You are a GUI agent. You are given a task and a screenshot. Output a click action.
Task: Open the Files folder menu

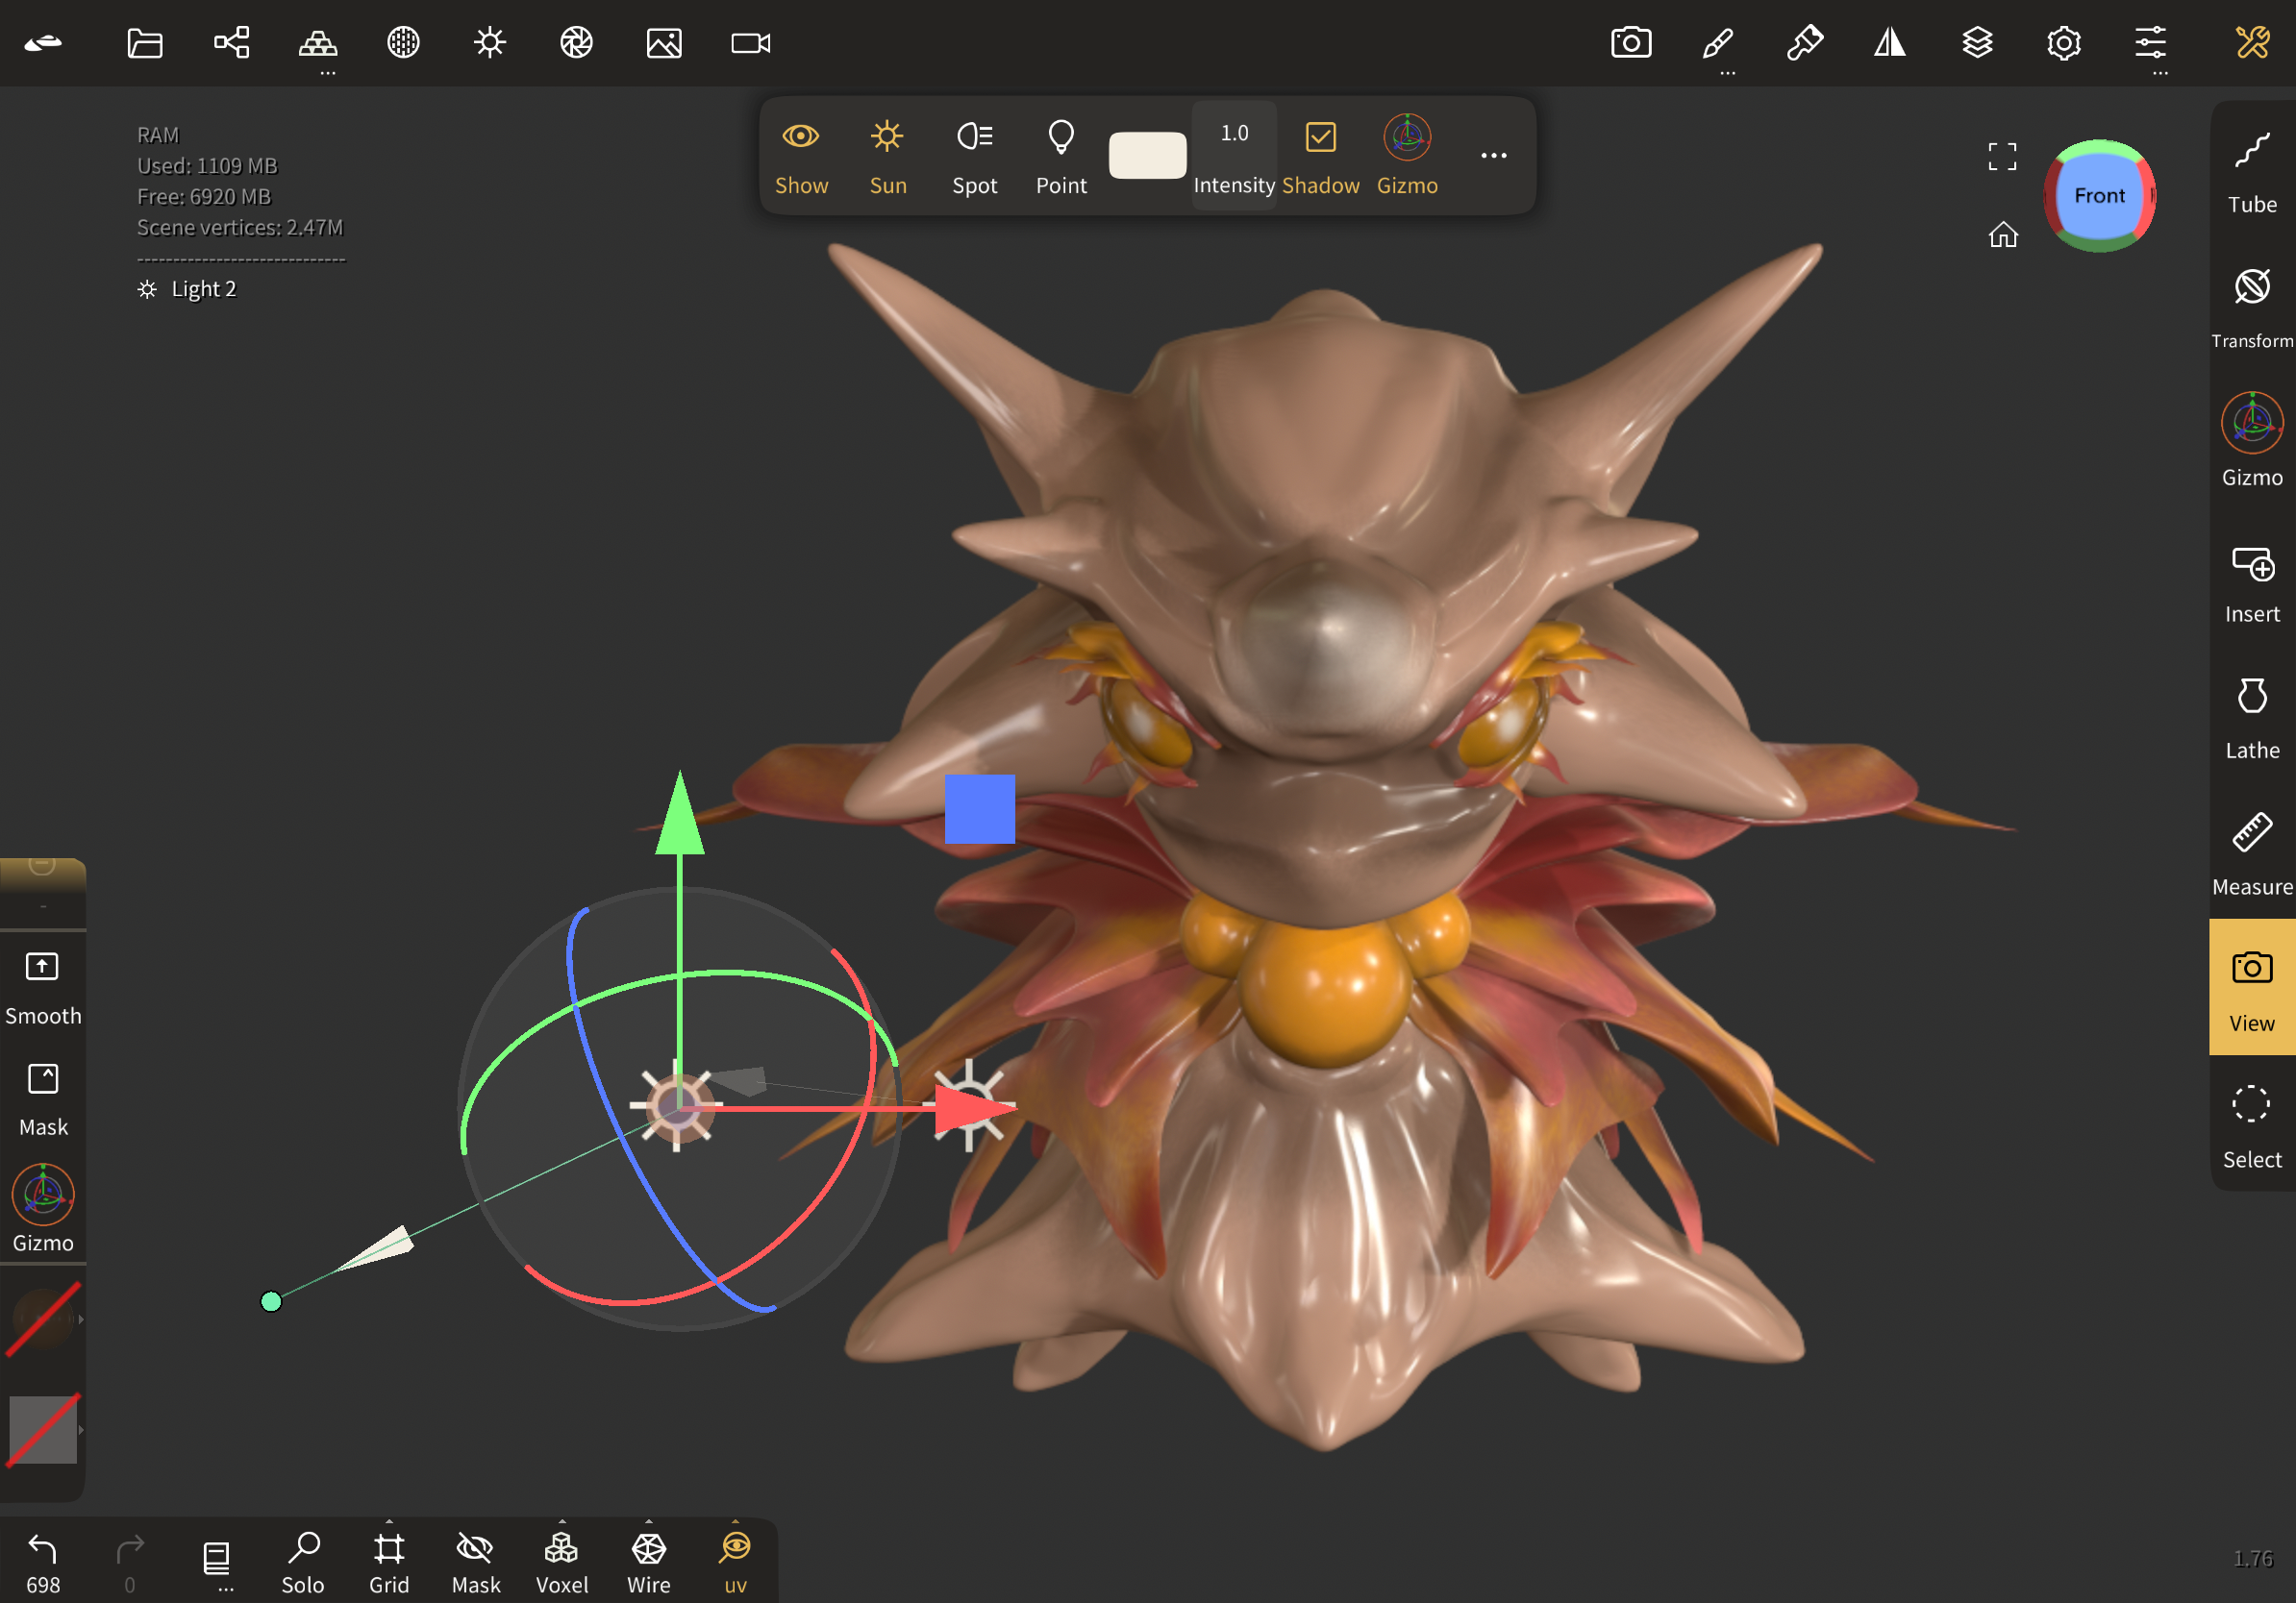145,43
